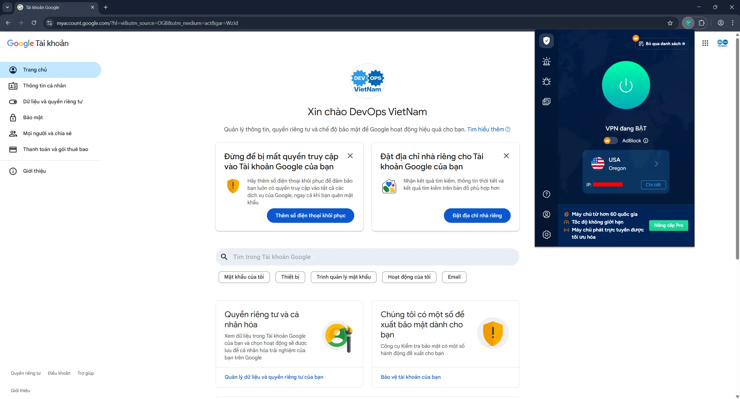
Task: Bookmark this page with the star icon
Action: click(670, 23)
